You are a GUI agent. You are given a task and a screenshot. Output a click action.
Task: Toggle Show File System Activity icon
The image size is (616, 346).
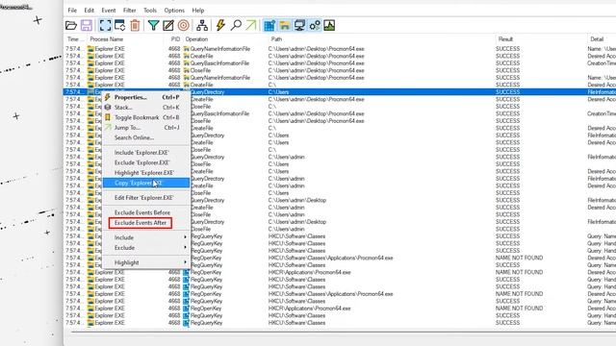(285, 26)
